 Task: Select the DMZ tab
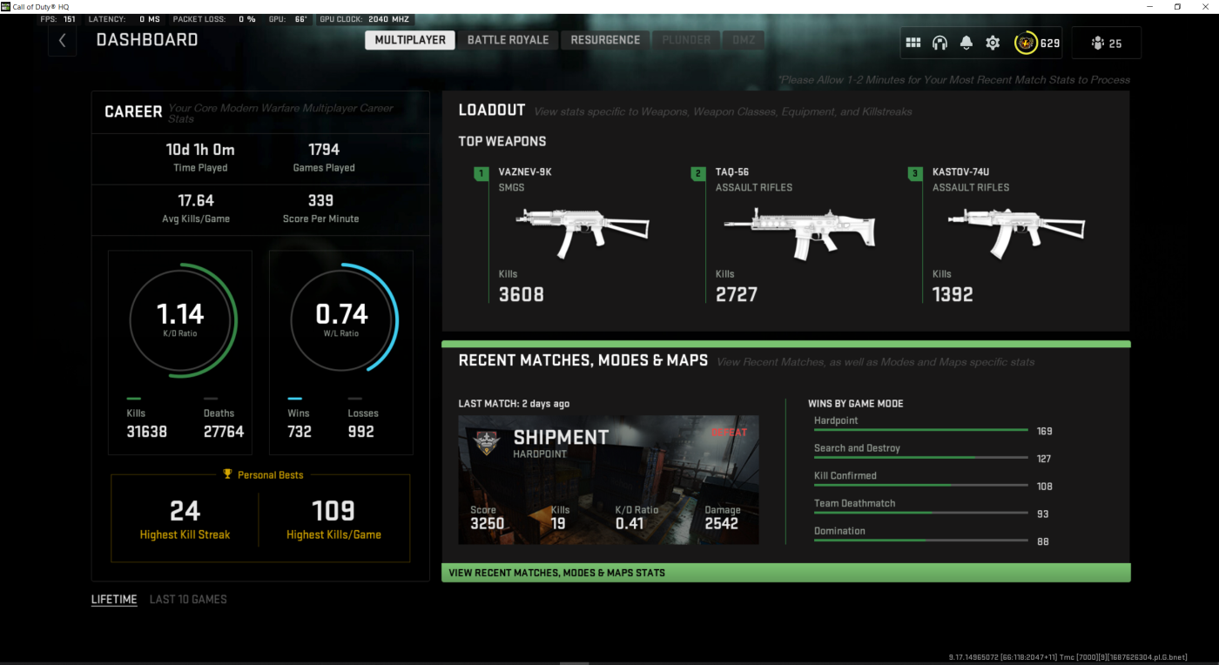(x=744, y=40)
